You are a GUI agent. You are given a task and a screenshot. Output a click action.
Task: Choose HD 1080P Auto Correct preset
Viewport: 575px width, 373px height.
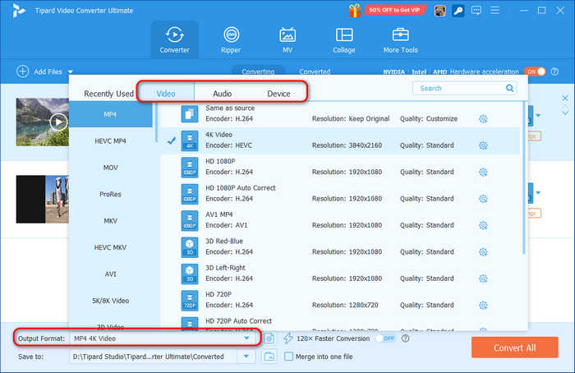341,194
